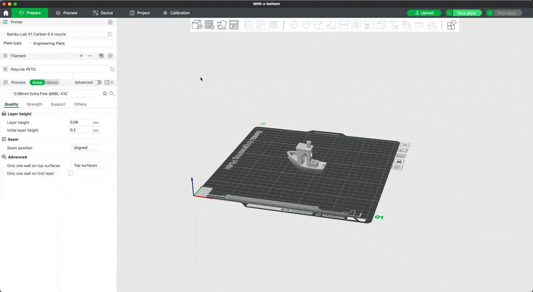Enable Only one wall on first layer

tap(71, 174)
